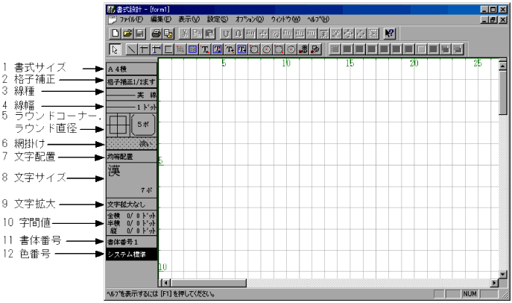This screenshot has height=303, width=512.
Task: Click the character spacing 全横 半横 縦 values panel
Action: pos(131,223)
